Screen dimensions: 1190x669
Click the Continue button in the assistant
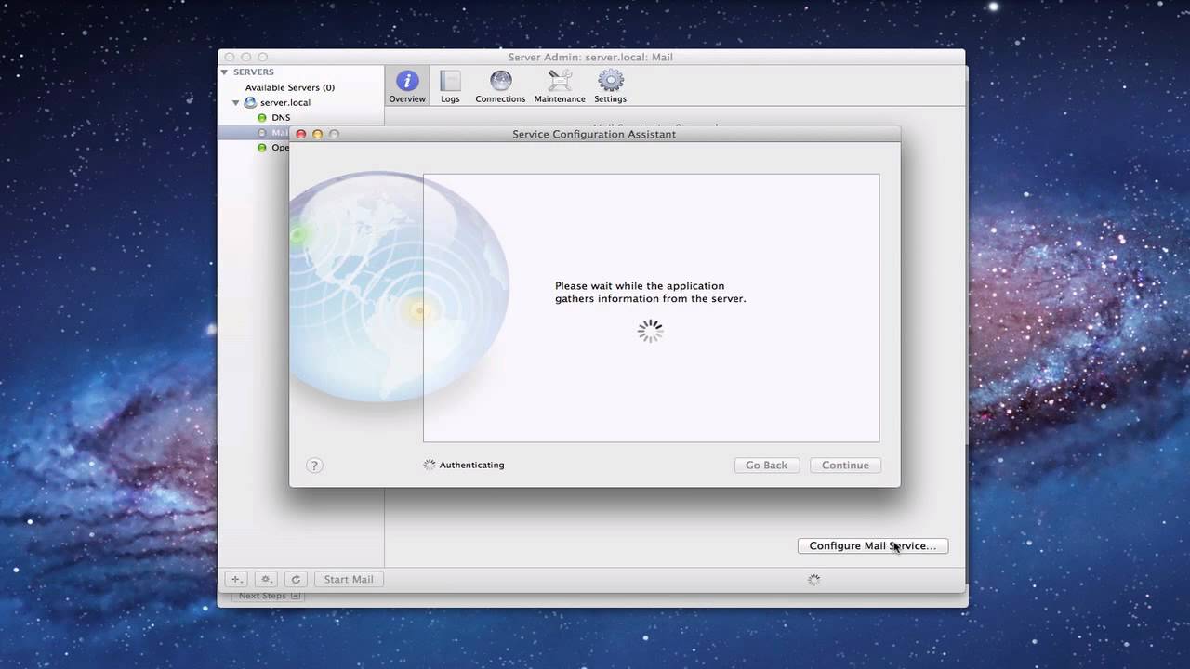pos(845,465)
